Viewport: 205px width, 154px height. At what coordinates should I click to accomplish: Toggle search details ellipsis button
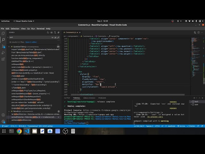(58, 40)
